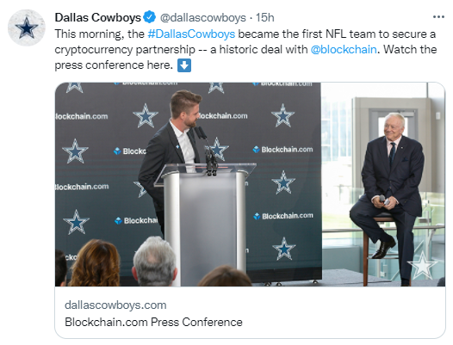The image size is (453, 345).
Task: Click the 15h timestamp
Action: (x=265, y=17)
